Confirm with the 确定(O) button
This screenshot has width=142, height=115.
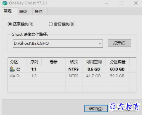[96, 109]
